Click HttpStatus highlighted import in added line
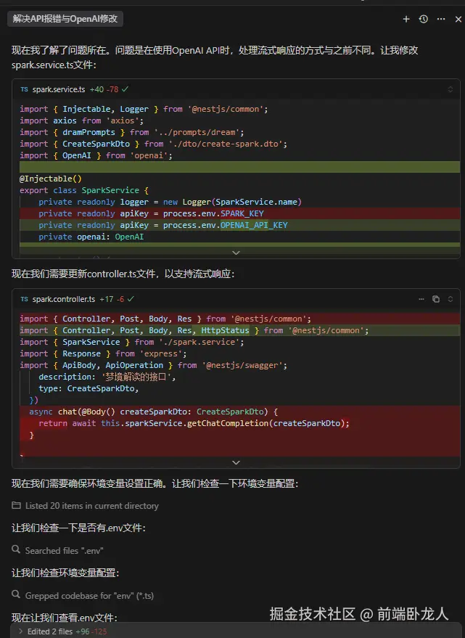Screen dimensions: 465x638 click(225, 330)
